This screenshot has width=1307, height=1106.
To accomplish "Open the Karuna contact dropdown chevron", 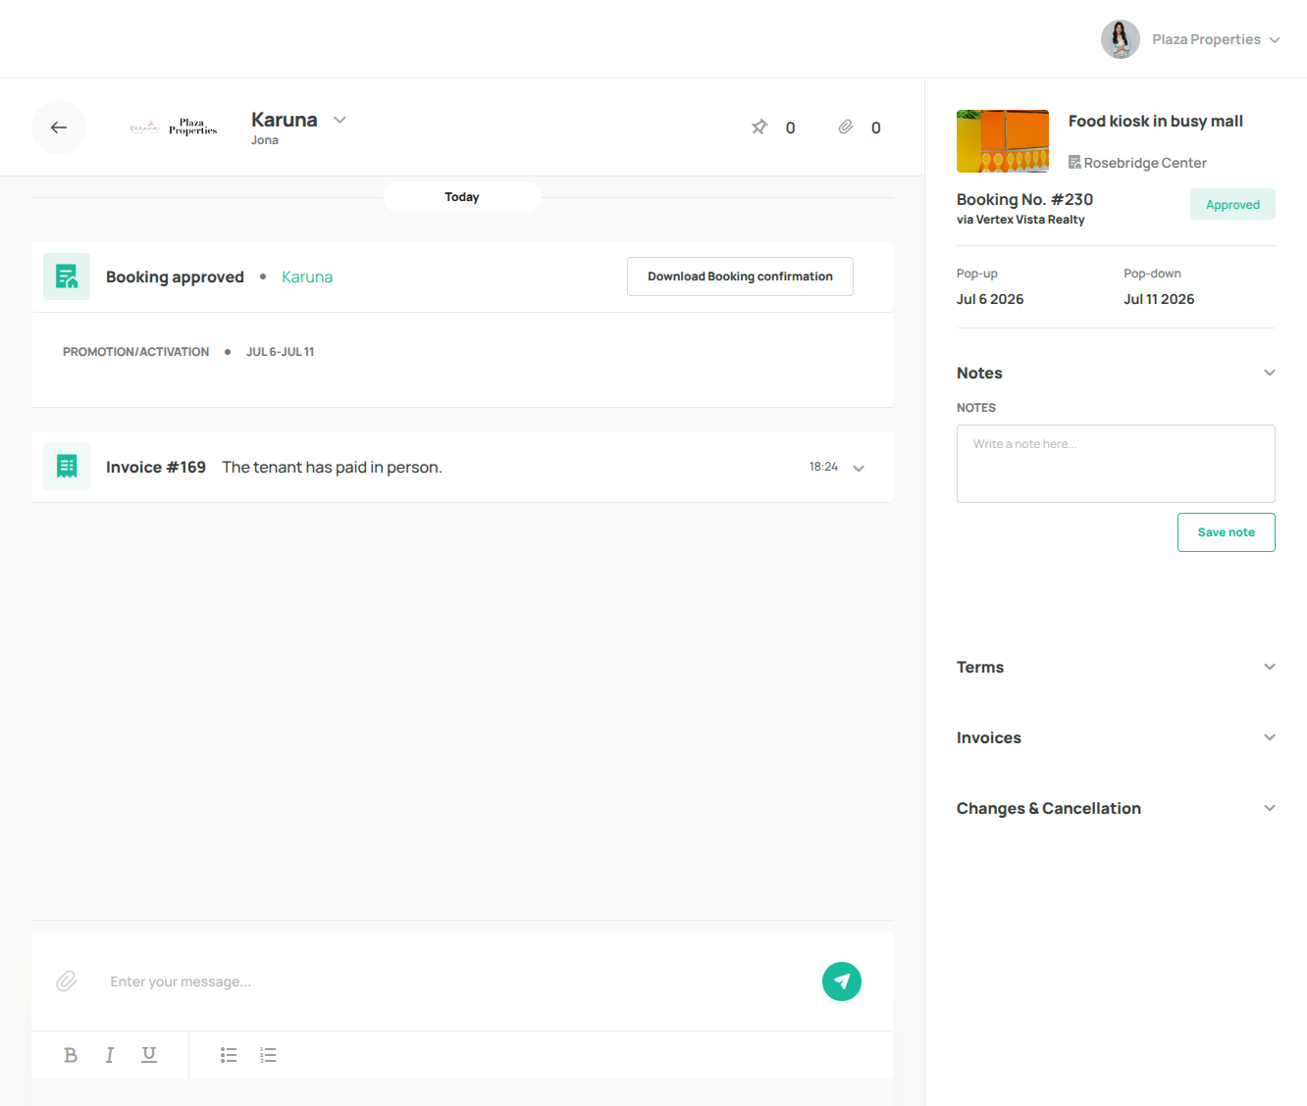I will 340,120.
